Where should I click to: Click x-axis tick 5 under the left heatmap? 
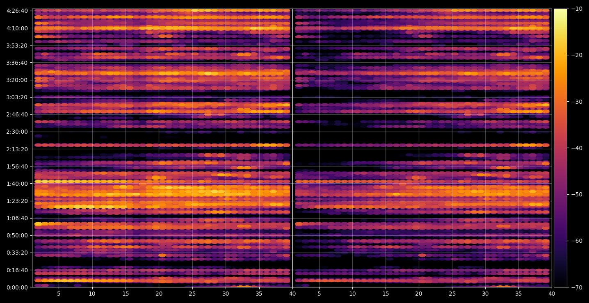(59, 294)
